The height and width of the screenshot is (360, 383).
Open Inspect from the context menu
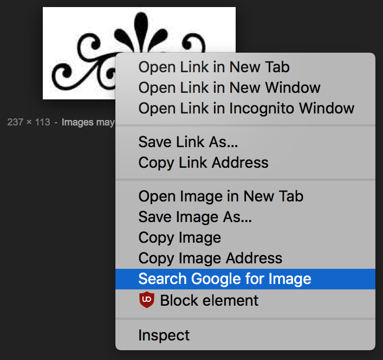pos(164,335)
